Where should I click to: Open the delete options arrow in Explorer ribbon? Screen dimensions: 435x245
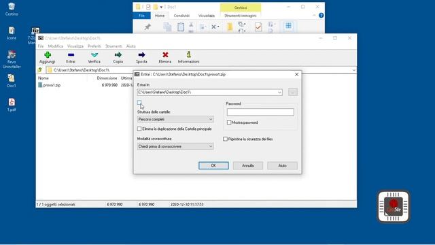[218, 27]
